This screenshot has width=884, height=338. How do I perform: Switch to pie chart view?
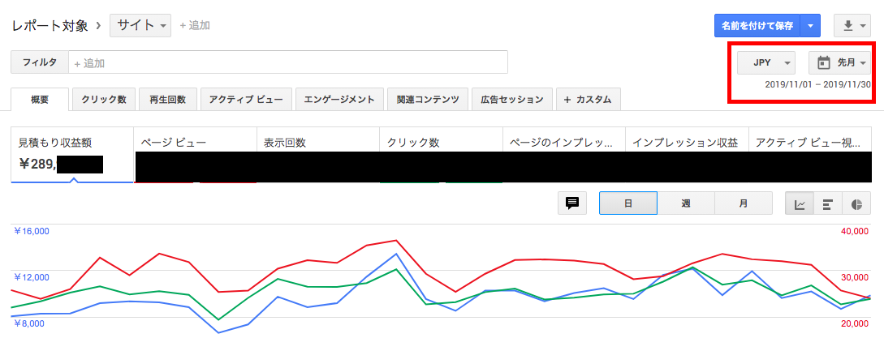tap(856, 203)
